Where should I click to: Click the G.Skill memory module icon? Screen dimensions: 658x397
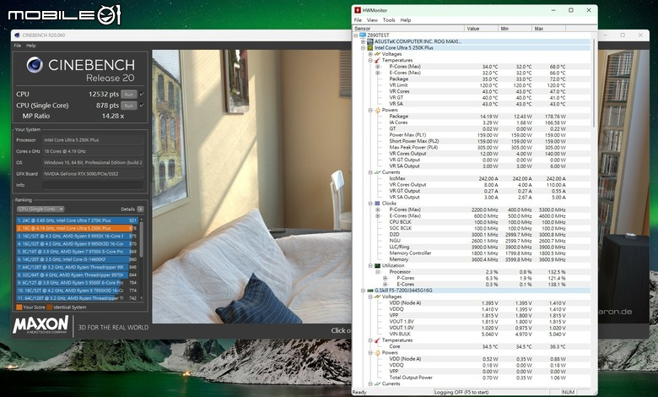[x=370, y=291]
